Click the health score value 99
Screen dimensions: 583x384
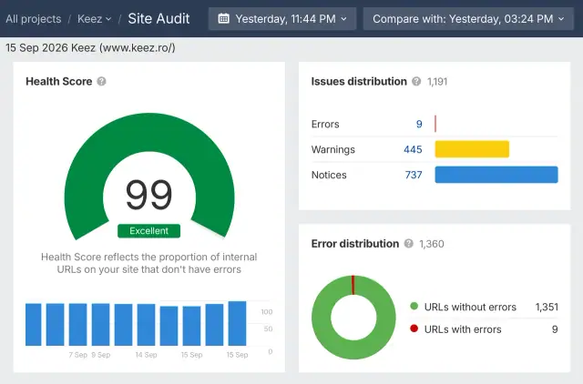pyautogui.click(x=149, y=195)
